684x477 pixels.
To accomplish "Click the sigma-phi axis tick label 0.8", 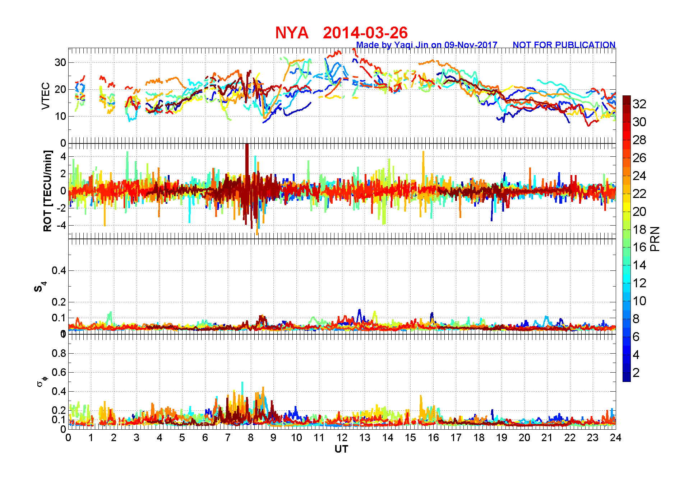I will click(x=59, y=353).
